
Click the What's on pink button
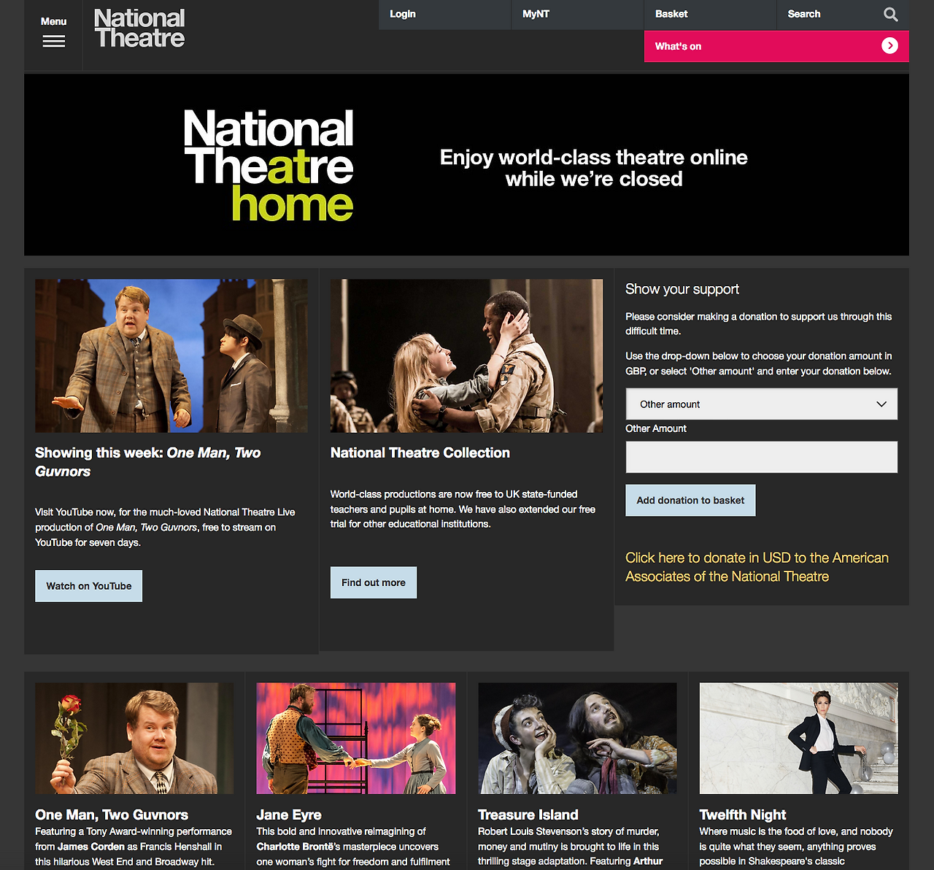click(x=776, y=46)
